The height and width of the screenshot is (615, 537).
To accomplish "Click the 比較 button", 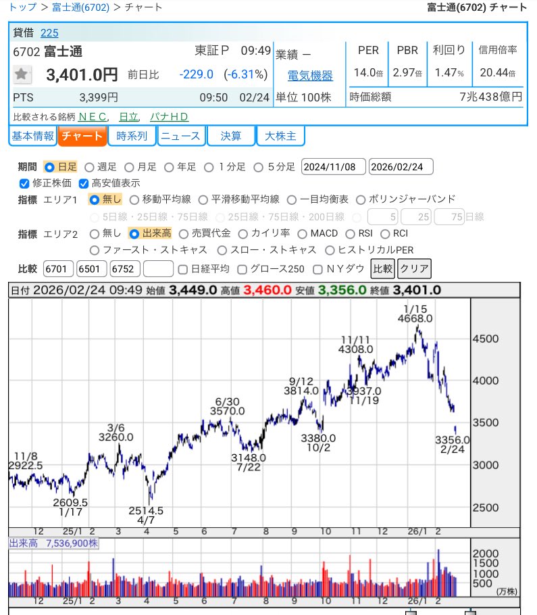I will click(x=383, y=269).
